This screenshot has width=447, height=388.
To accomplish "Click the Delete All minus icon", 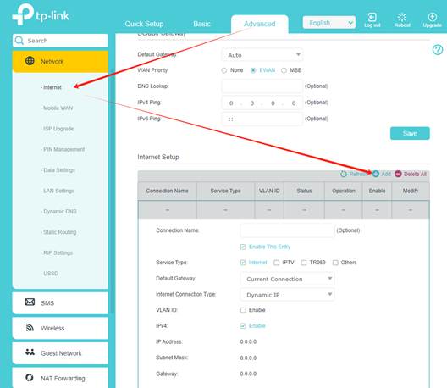I will [x=398, y=174].
